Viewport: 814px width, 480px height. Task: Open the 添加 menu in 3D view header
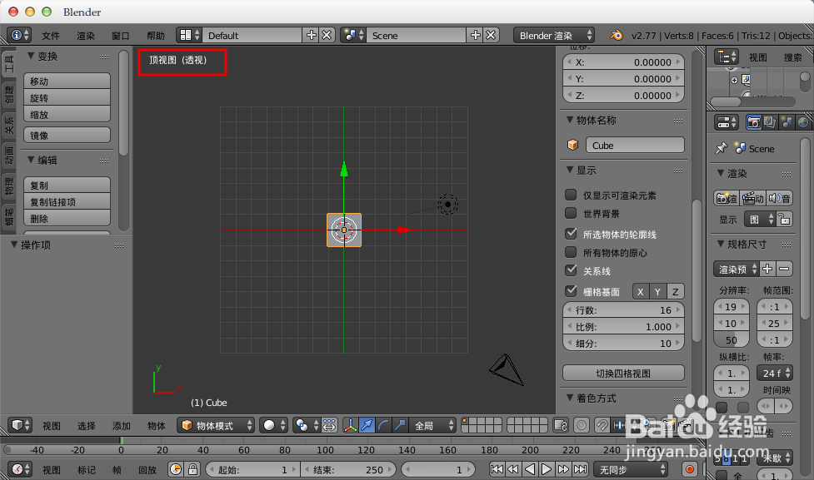(x=122, y=426)
